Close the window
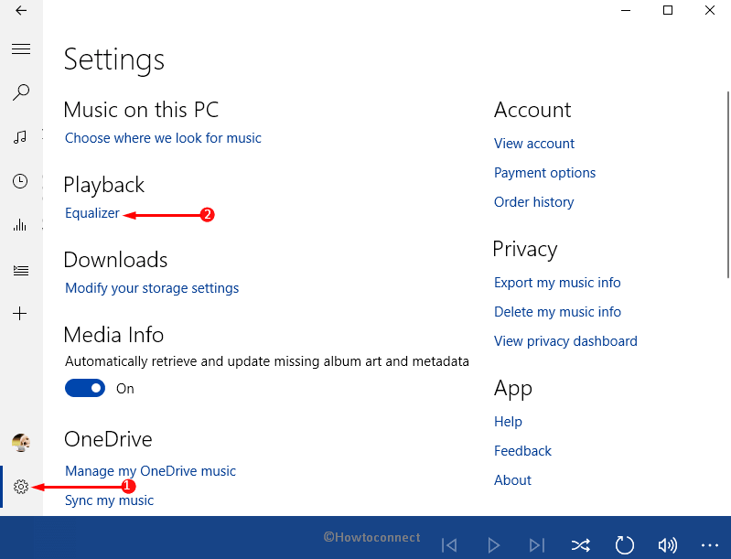Screen dimensions: 731x559 pos(710,10)
